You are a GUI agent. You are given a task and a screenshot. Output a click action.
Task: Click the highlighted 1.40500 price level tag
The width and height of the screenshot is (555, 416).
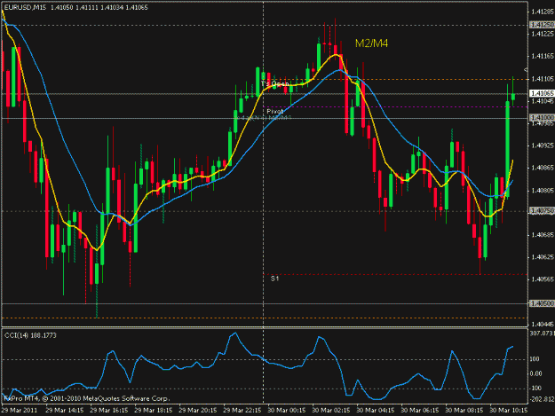point(542,303)
